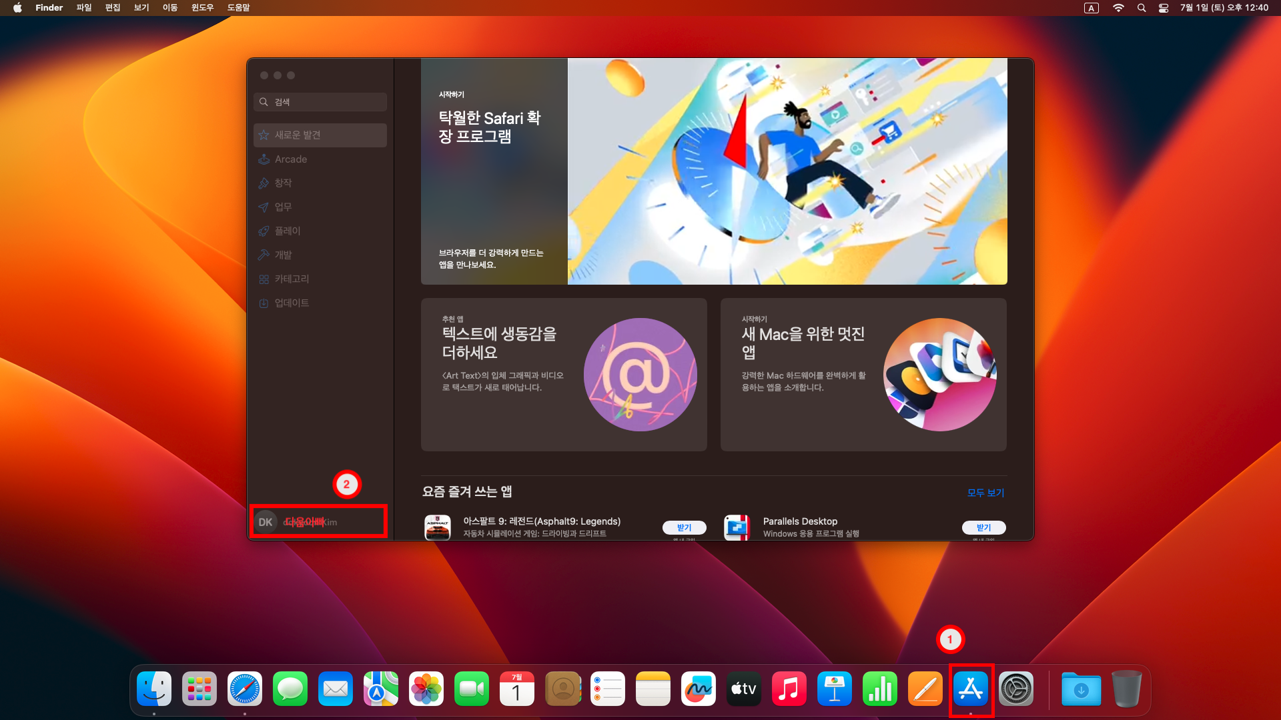Get the Asphalt 9 app with 받기
Viewport: 1281px width, 720px height.
pos(685,527)
